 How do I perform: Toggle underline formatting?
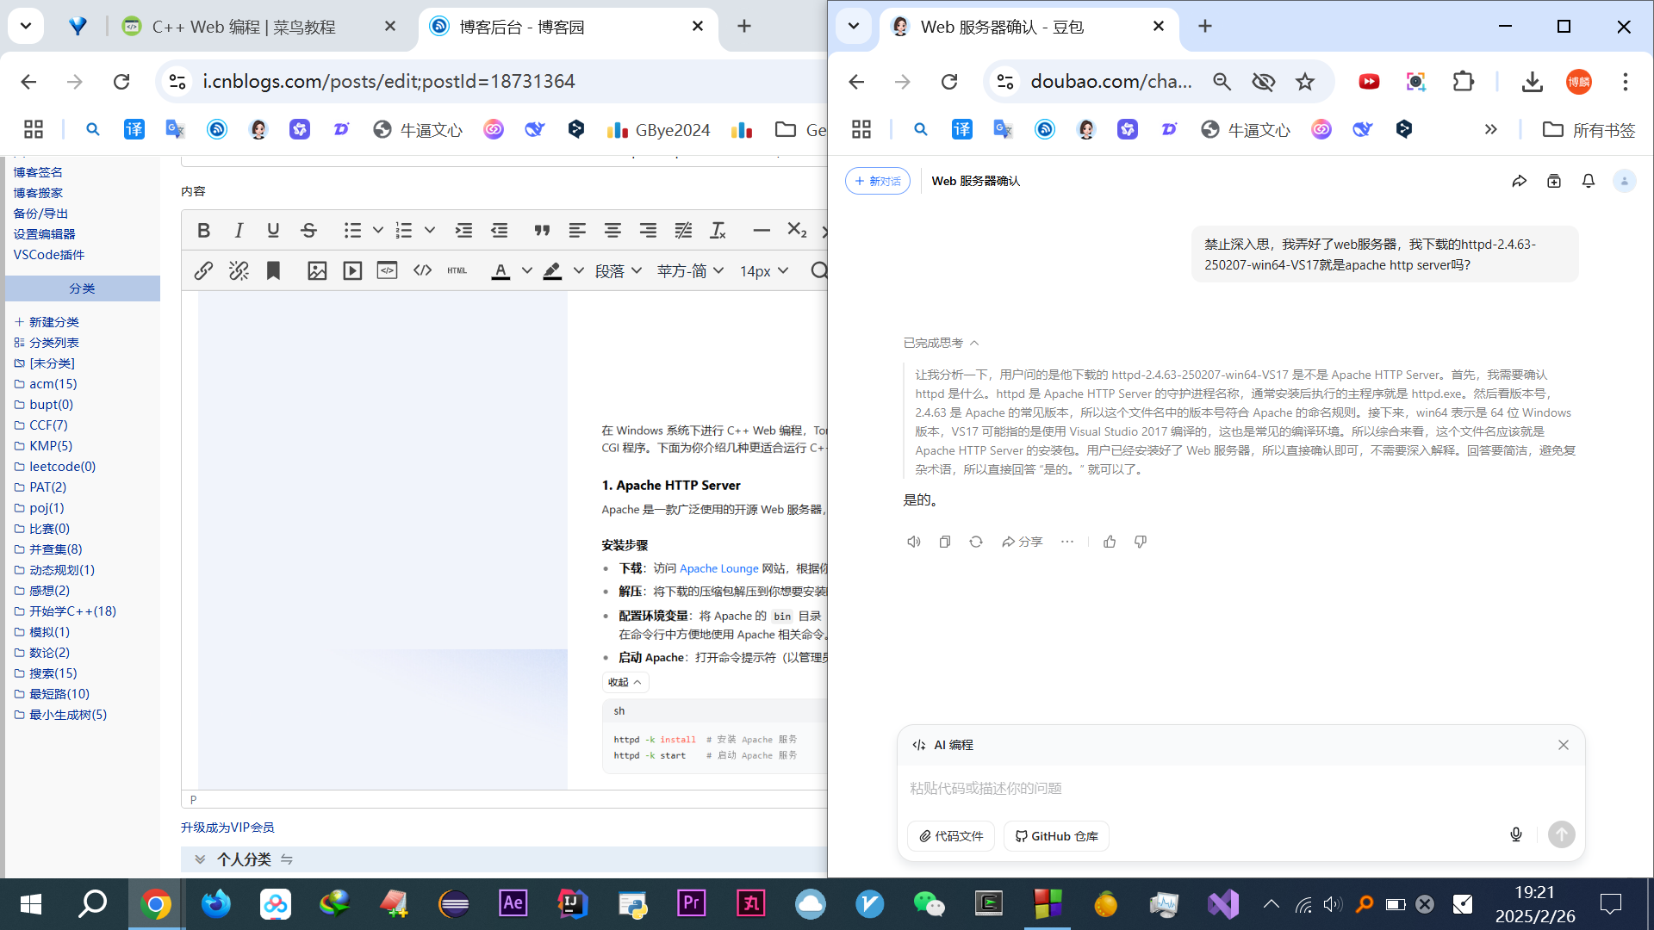pos(273,230)
